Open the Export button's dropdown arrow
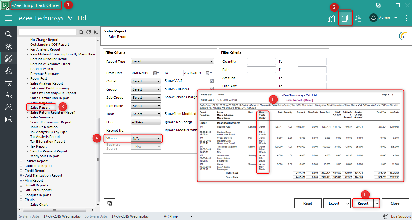This screenshot has height=220, width=412. [348, 203]
